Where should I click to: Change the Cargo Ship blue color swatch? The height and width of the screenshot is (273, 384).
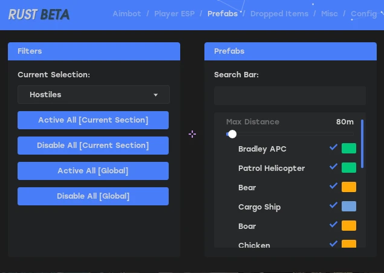[349, 207]
